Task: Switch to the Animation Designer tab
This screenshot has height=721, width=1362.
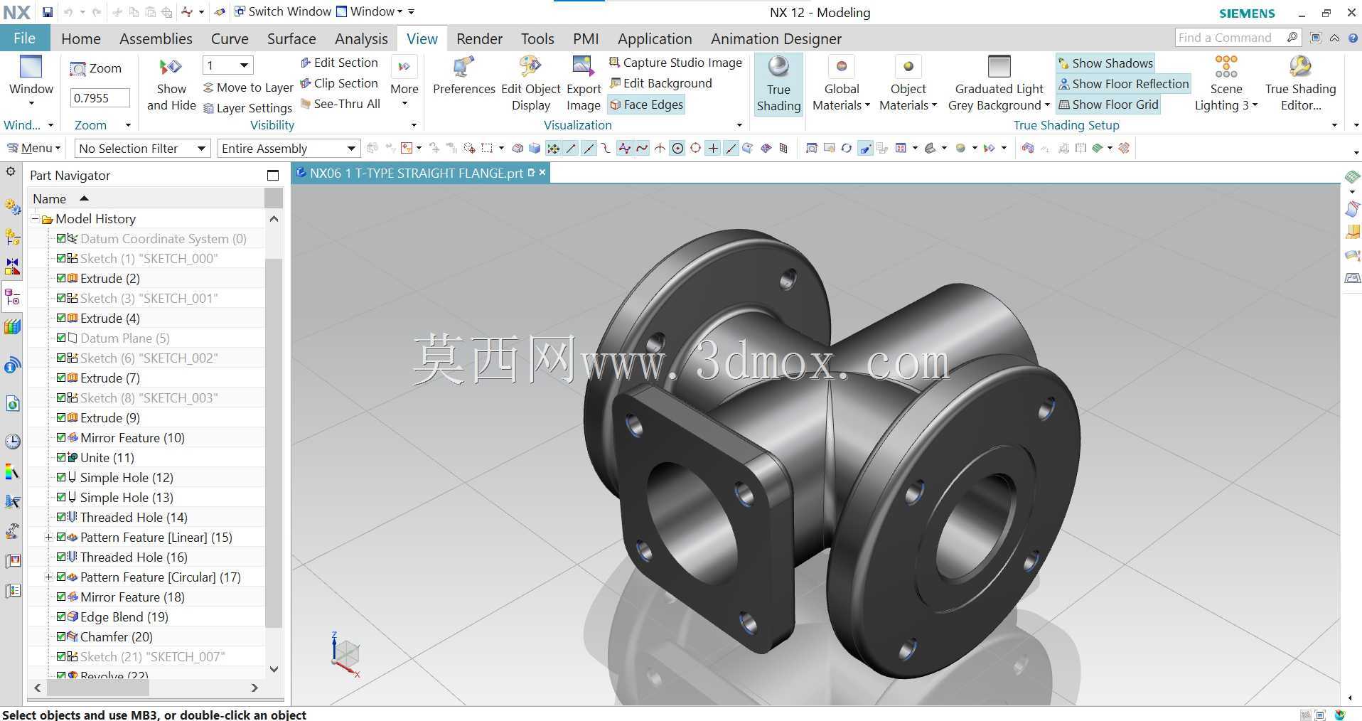Action: pos(776,38)
